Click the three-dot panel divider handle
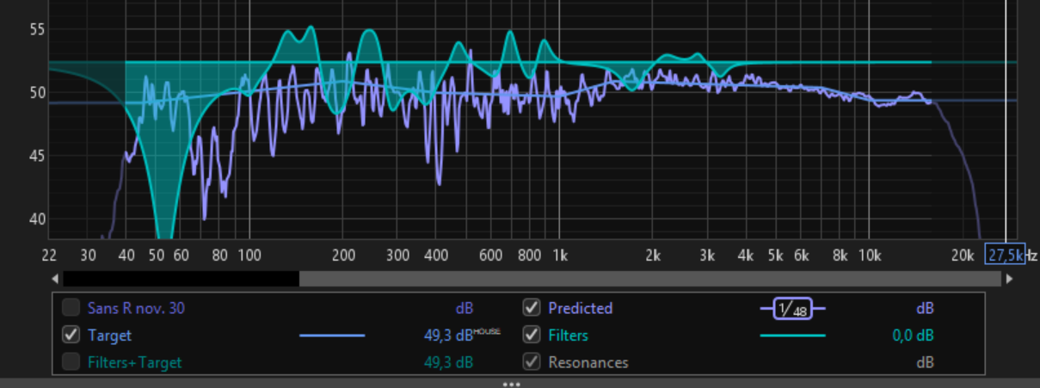Screen dimensions: 1040x388 click(x=512, y=384)
